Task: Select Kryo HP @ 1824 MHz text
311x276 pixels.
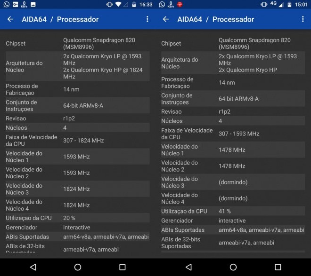Action: coord(103,73)
